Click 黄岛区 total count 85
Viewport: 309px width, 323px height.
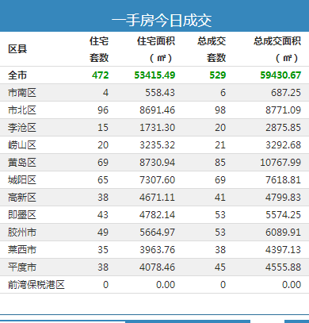pyautogui.click(x=220, y=163)
